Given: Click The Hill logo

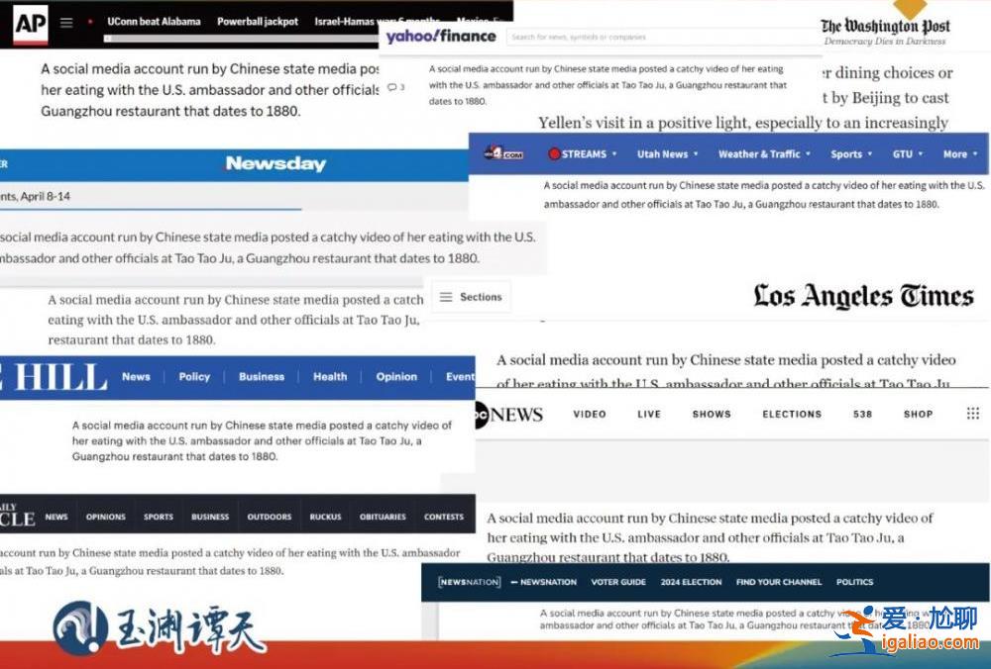Looking at the screenshot, I should (x=54, y=377).
